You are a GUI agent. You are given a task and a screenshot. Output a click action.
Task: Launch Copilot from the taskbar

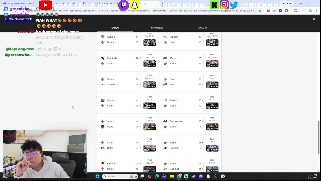[x=149, y=176]
